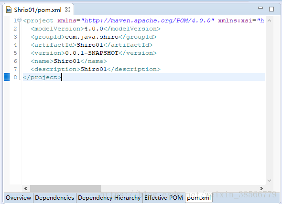Click the artifactId value Shiro01

pos(90,45)
